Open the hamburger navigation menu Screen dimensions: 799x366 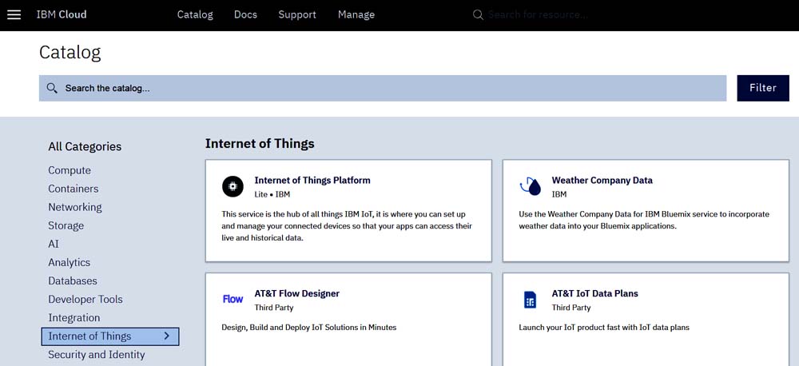pos(14,14)
